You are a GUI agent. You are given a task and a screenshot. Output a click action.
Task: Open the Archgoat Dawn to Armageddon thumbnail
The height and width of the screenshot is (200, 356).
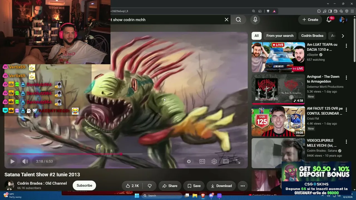pyautogui.click(x=278, y=89)
